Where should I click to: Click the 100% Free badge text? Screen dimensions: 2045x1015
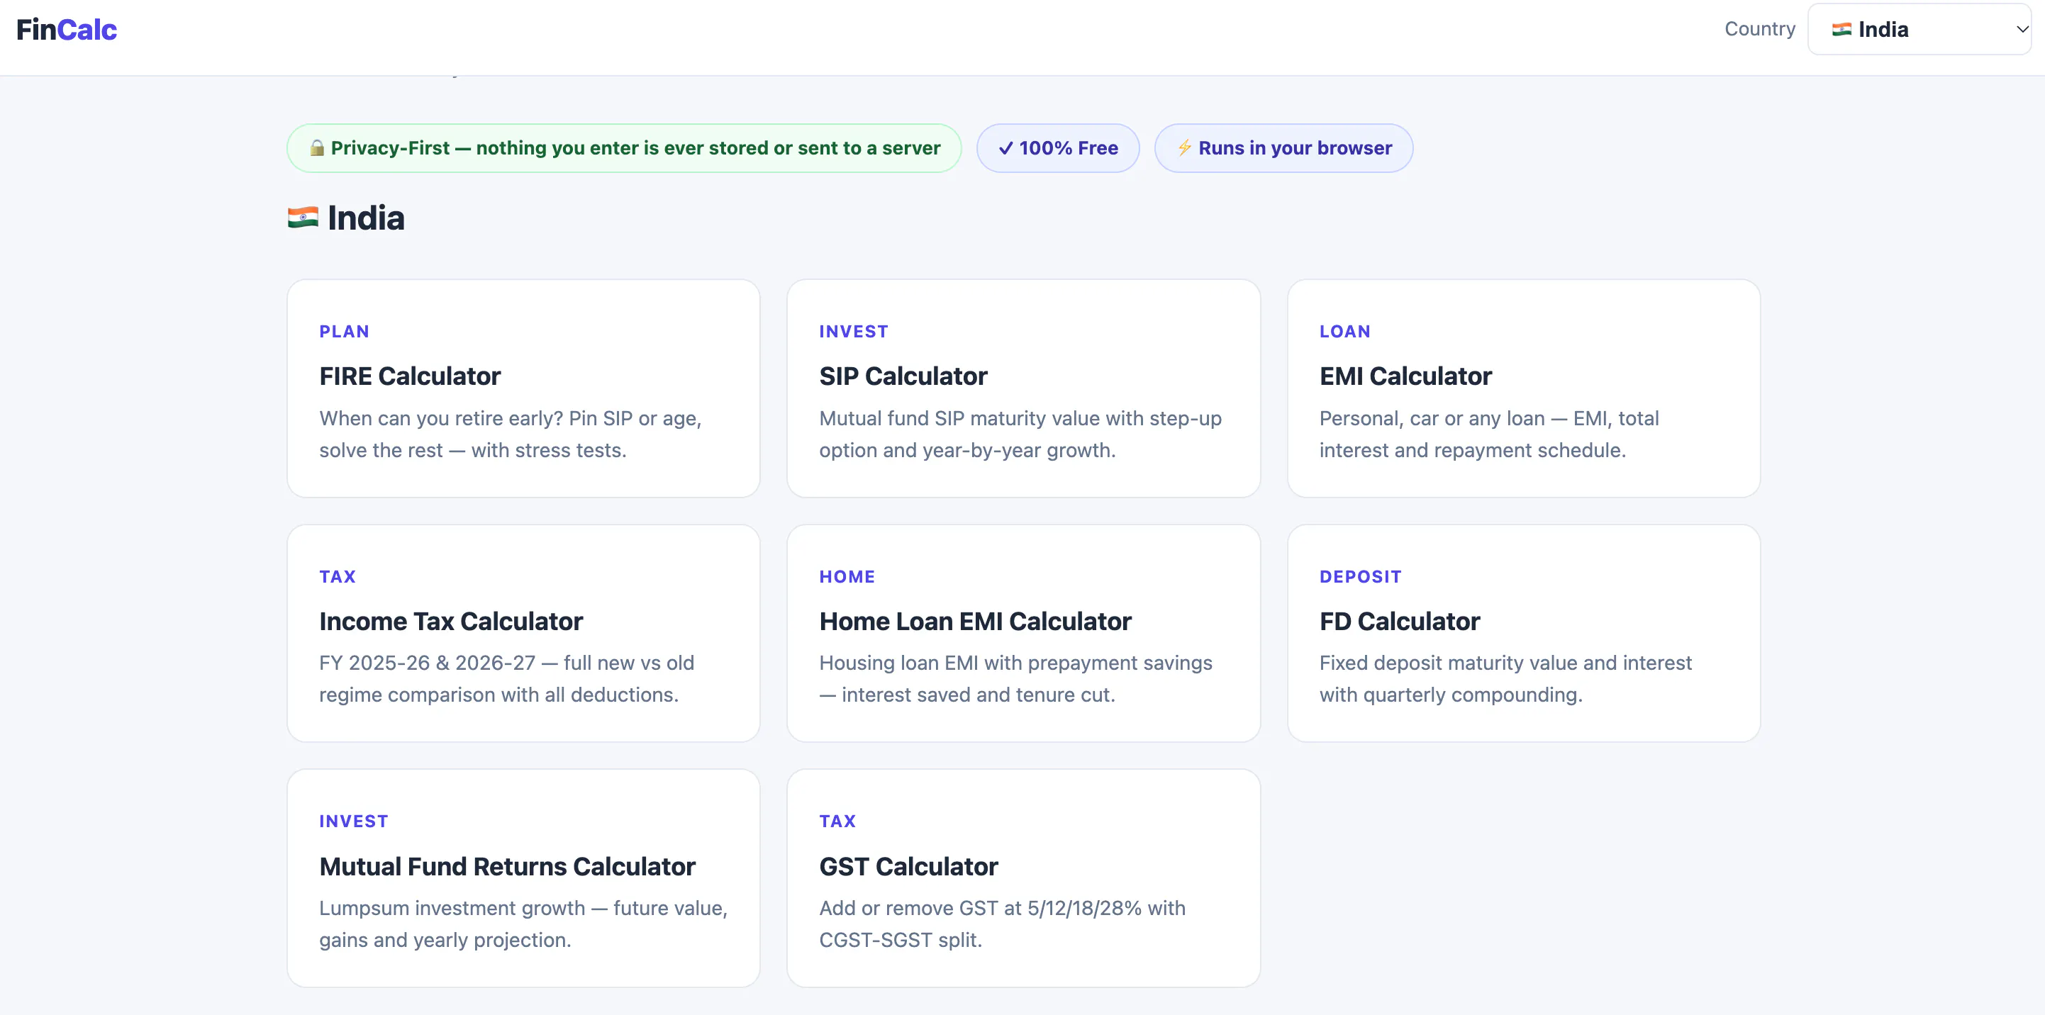[x=1069, y=147]
